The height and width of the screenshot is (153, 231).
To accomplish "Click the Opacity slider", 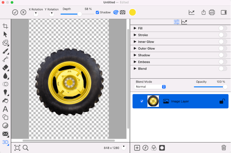I will pos(210,87).
